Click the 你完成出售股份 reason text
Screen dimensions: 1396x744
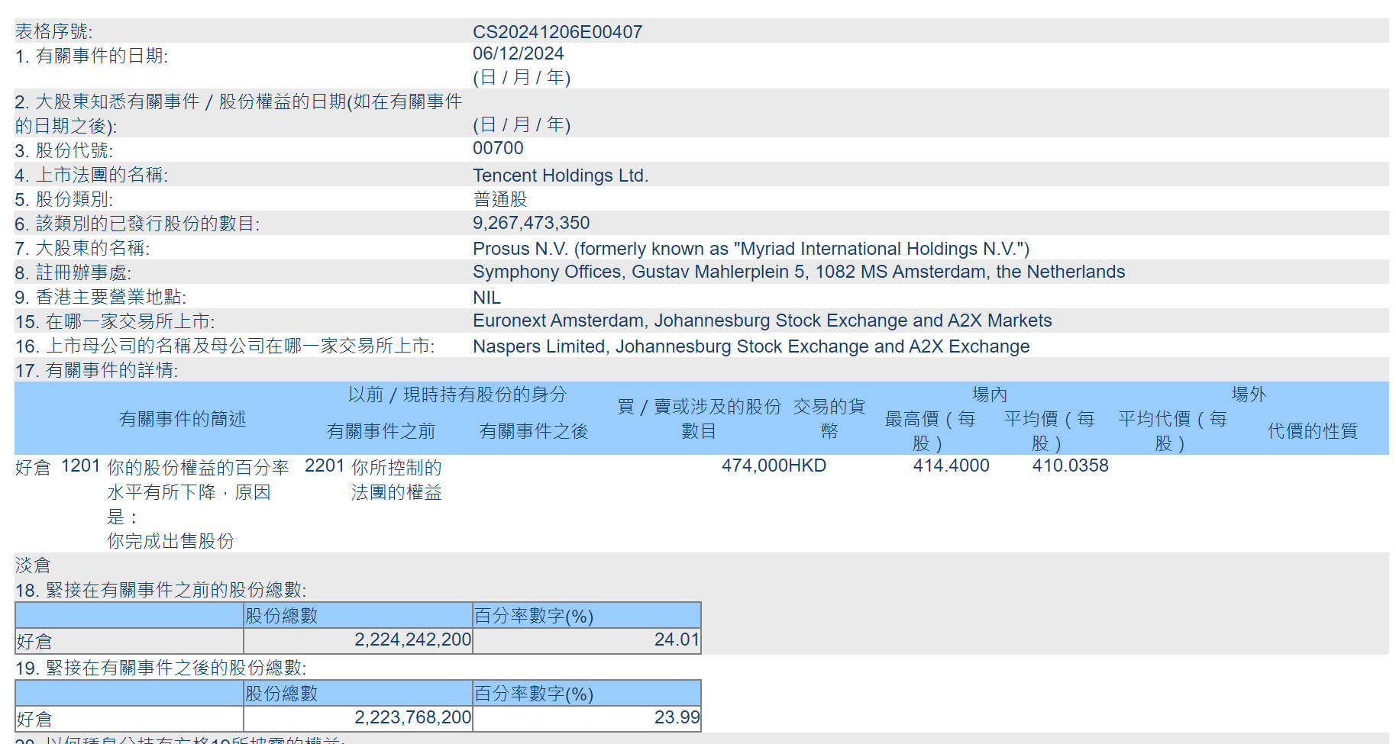click(x=170, y=541)
